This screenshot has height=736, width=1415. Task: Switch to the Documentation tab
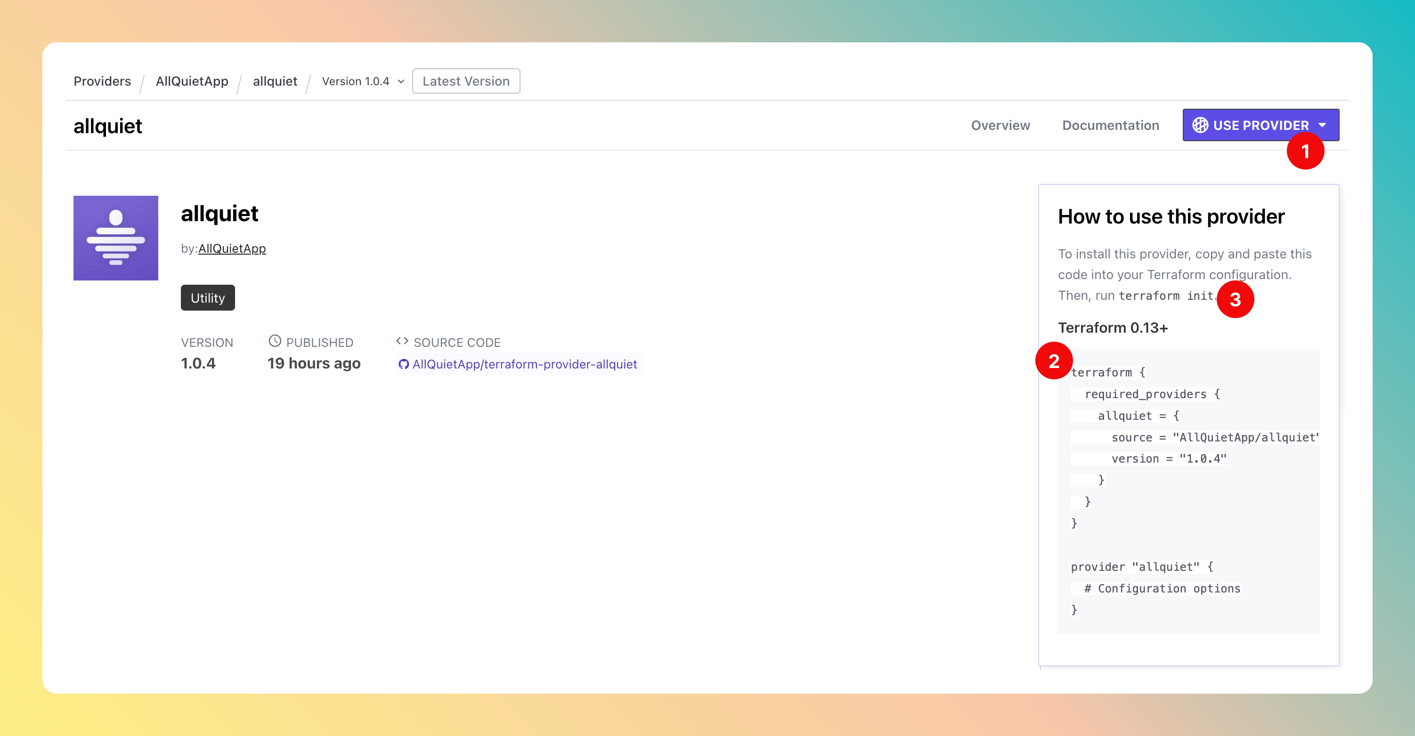coord(1110,125)
